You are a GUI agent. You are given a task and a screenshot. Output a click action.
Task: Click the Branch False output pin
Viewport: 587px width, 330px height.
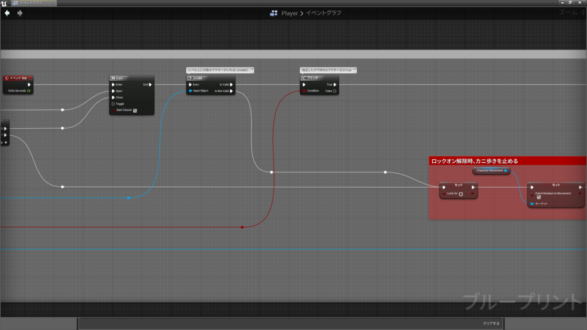[335, 91]
